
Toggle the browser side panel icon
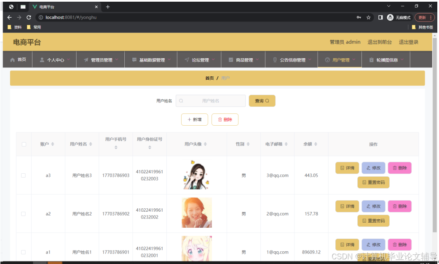pos(380,17)
